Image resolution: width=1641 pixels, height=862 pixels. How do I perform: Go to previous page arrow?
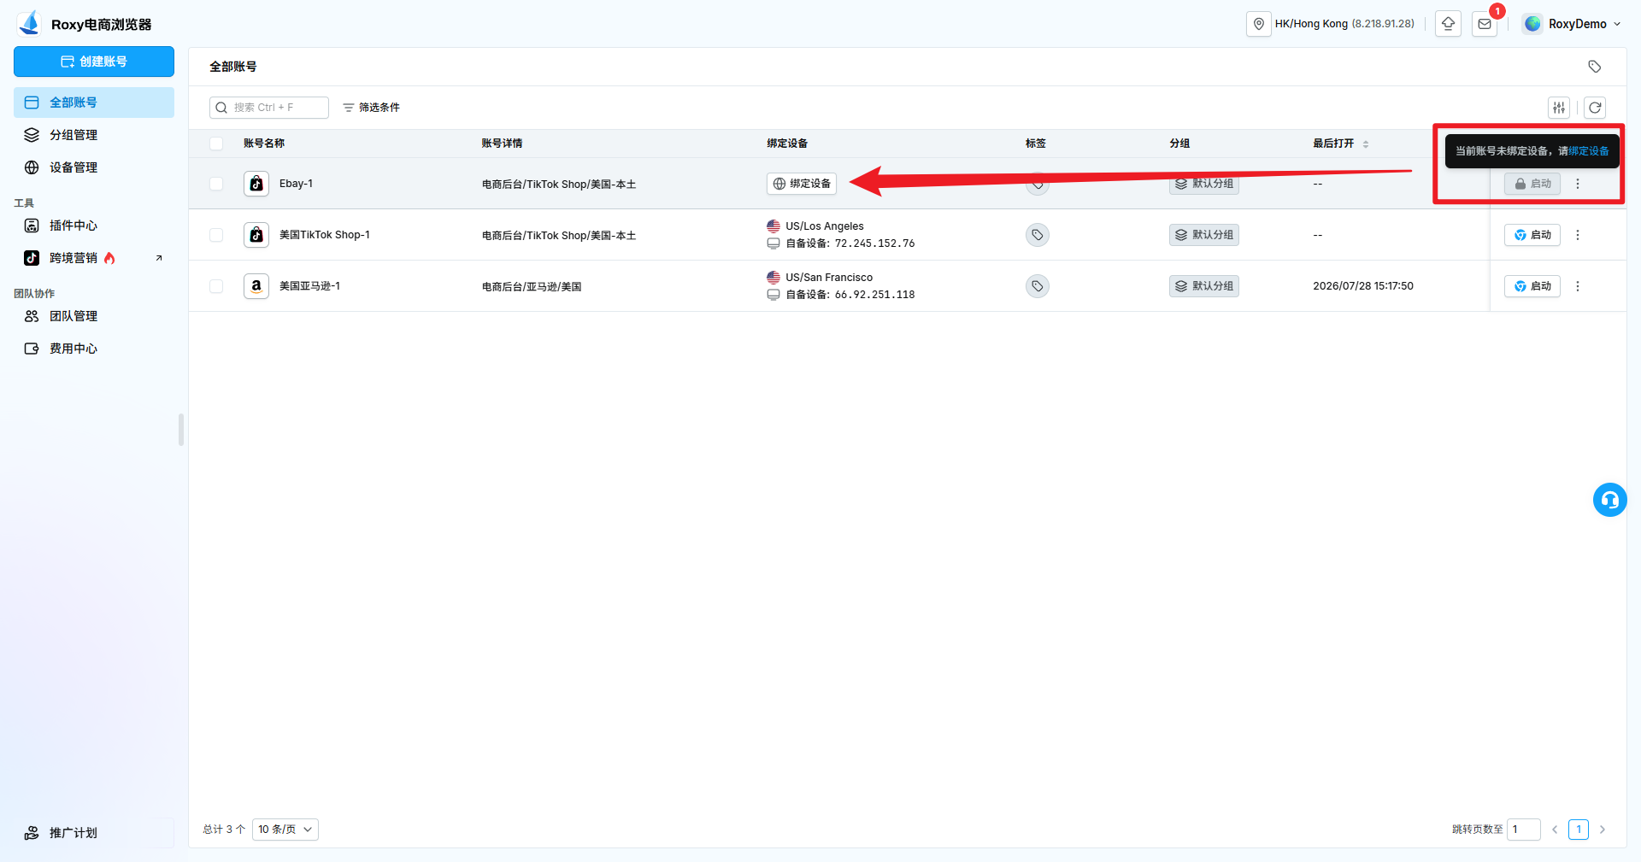coord(1555,830)
